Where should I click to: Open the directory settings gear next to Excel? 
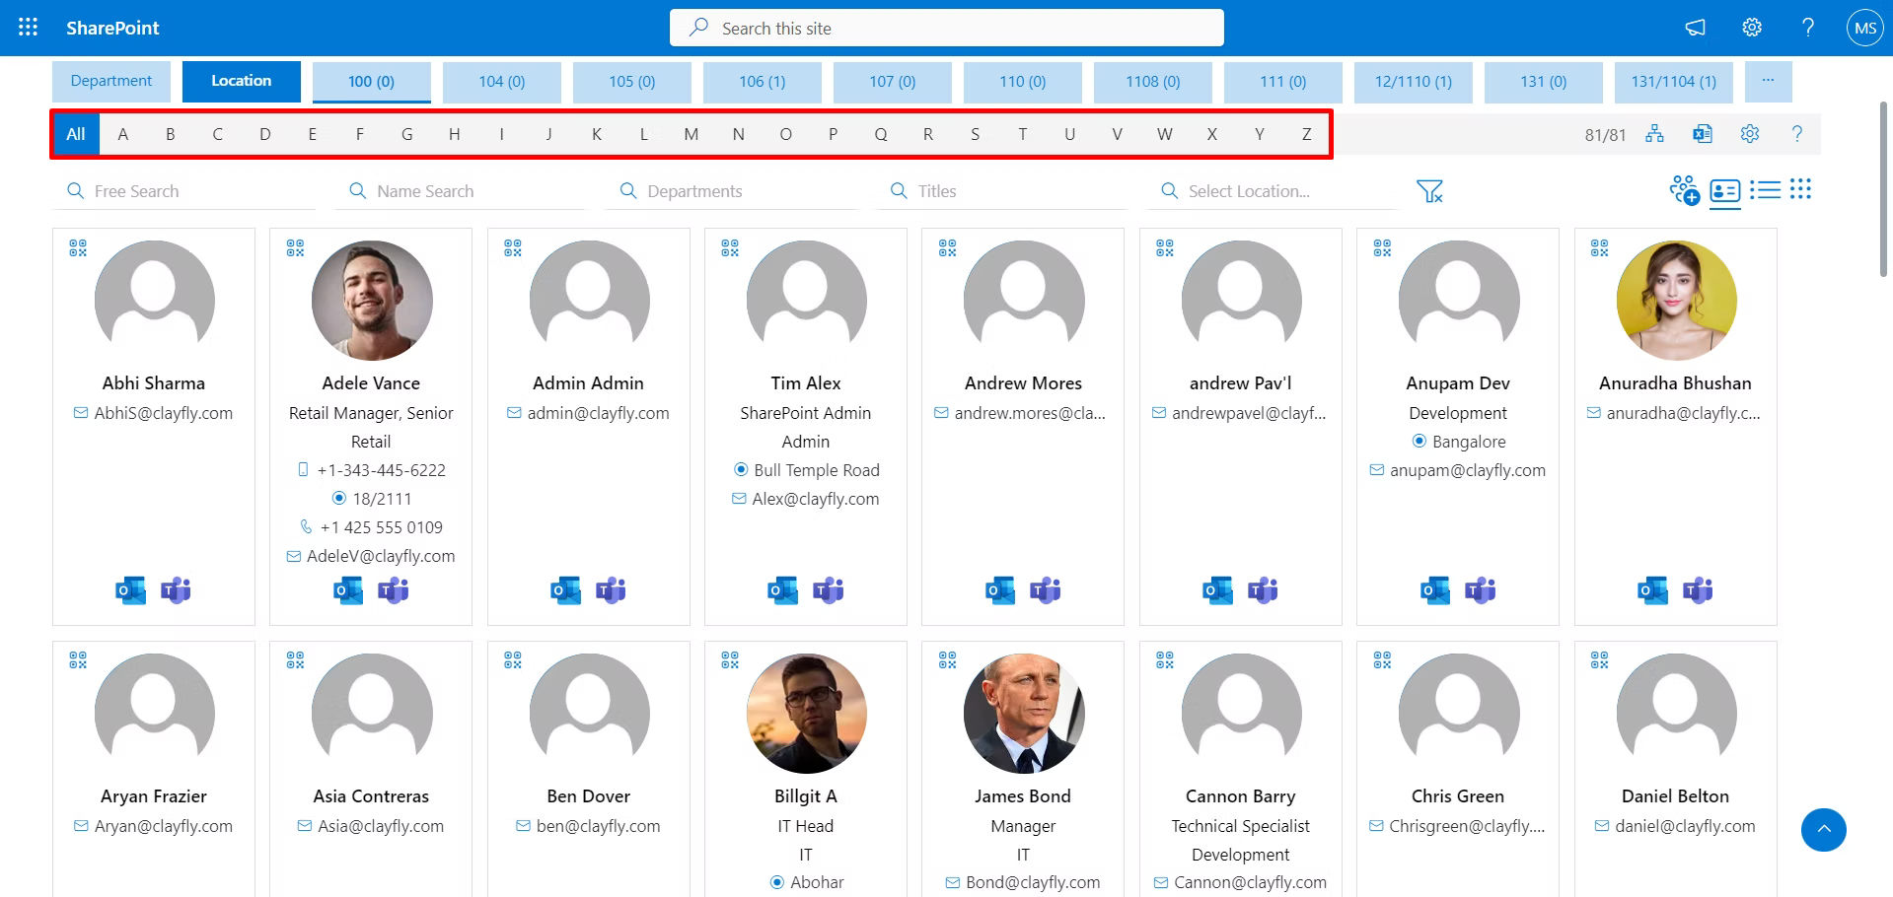[x=1750, y=134]
